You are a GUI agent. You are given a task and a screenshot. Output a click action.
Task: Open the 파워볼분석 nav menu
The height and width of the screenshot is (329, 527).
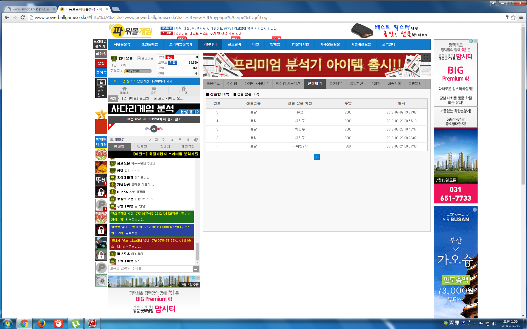tap(122, 44)
